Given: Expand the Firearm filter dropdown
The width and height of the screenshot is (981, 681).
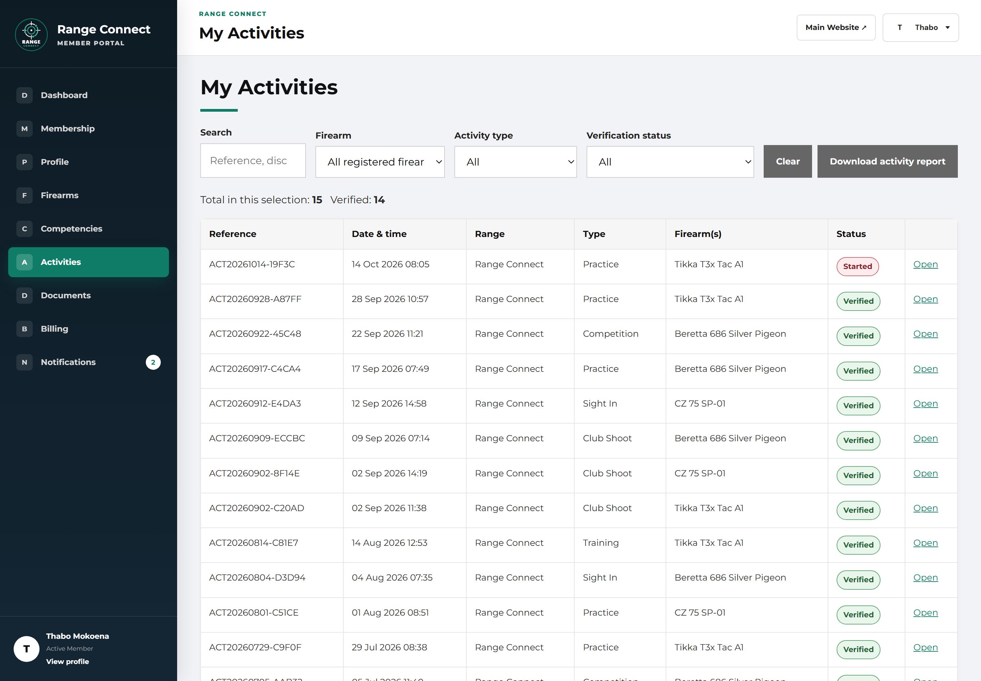Looking at the screenshot, I should click(x=380, y=162).
